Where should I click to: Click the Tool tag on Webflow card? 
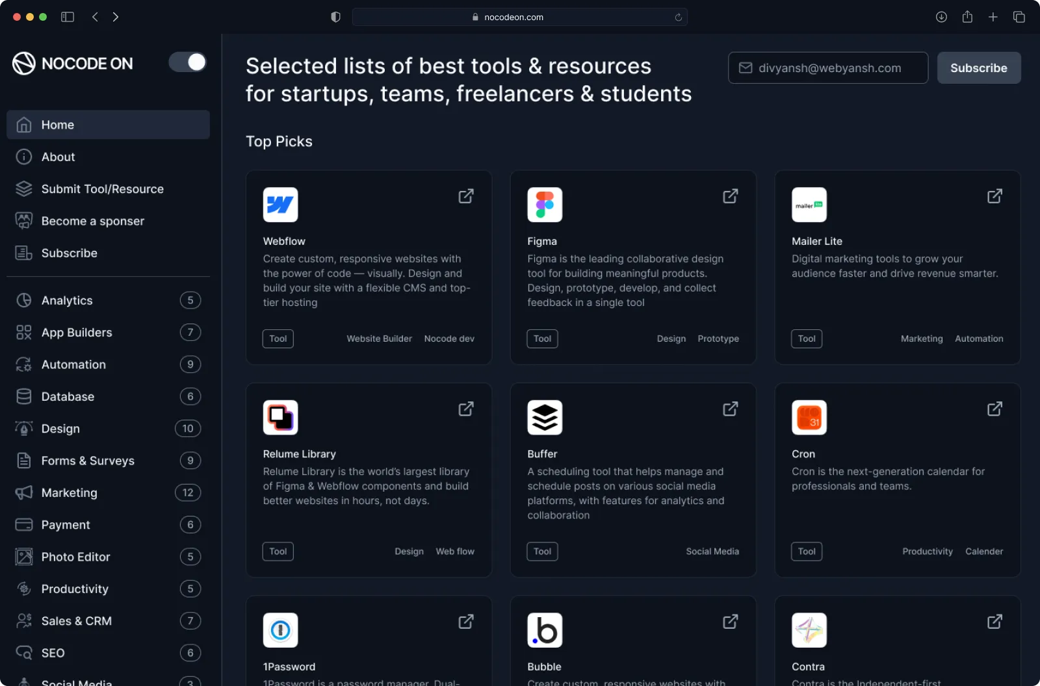[x=278, y=338]
